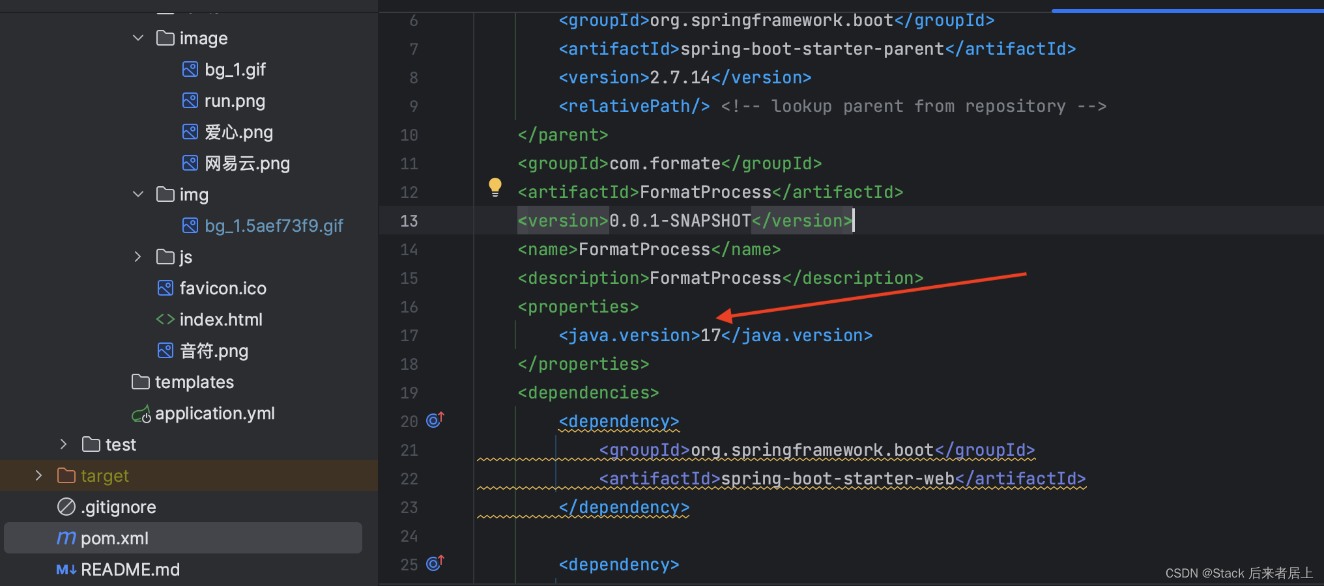Open application.yml file
Image resolution: width=1324 pixels, height=586 pixels.
tap(215, 413)
